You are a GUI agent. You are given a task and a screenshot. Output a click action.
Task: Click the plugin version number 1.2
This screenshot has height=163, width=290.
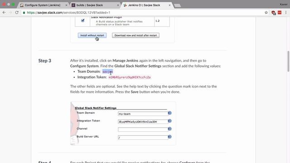[157, 21]
